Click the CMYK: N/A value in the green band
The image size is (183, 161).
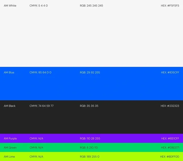tap(36, 148)
